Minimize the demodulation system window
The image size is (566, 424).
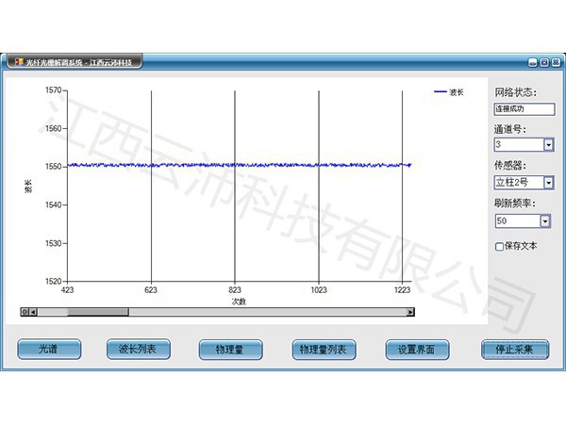point(532,62)
